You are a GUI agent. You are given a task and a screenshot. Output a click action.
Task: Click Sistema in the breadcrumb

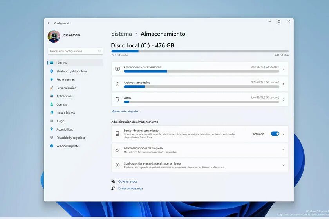coord(121,34)
